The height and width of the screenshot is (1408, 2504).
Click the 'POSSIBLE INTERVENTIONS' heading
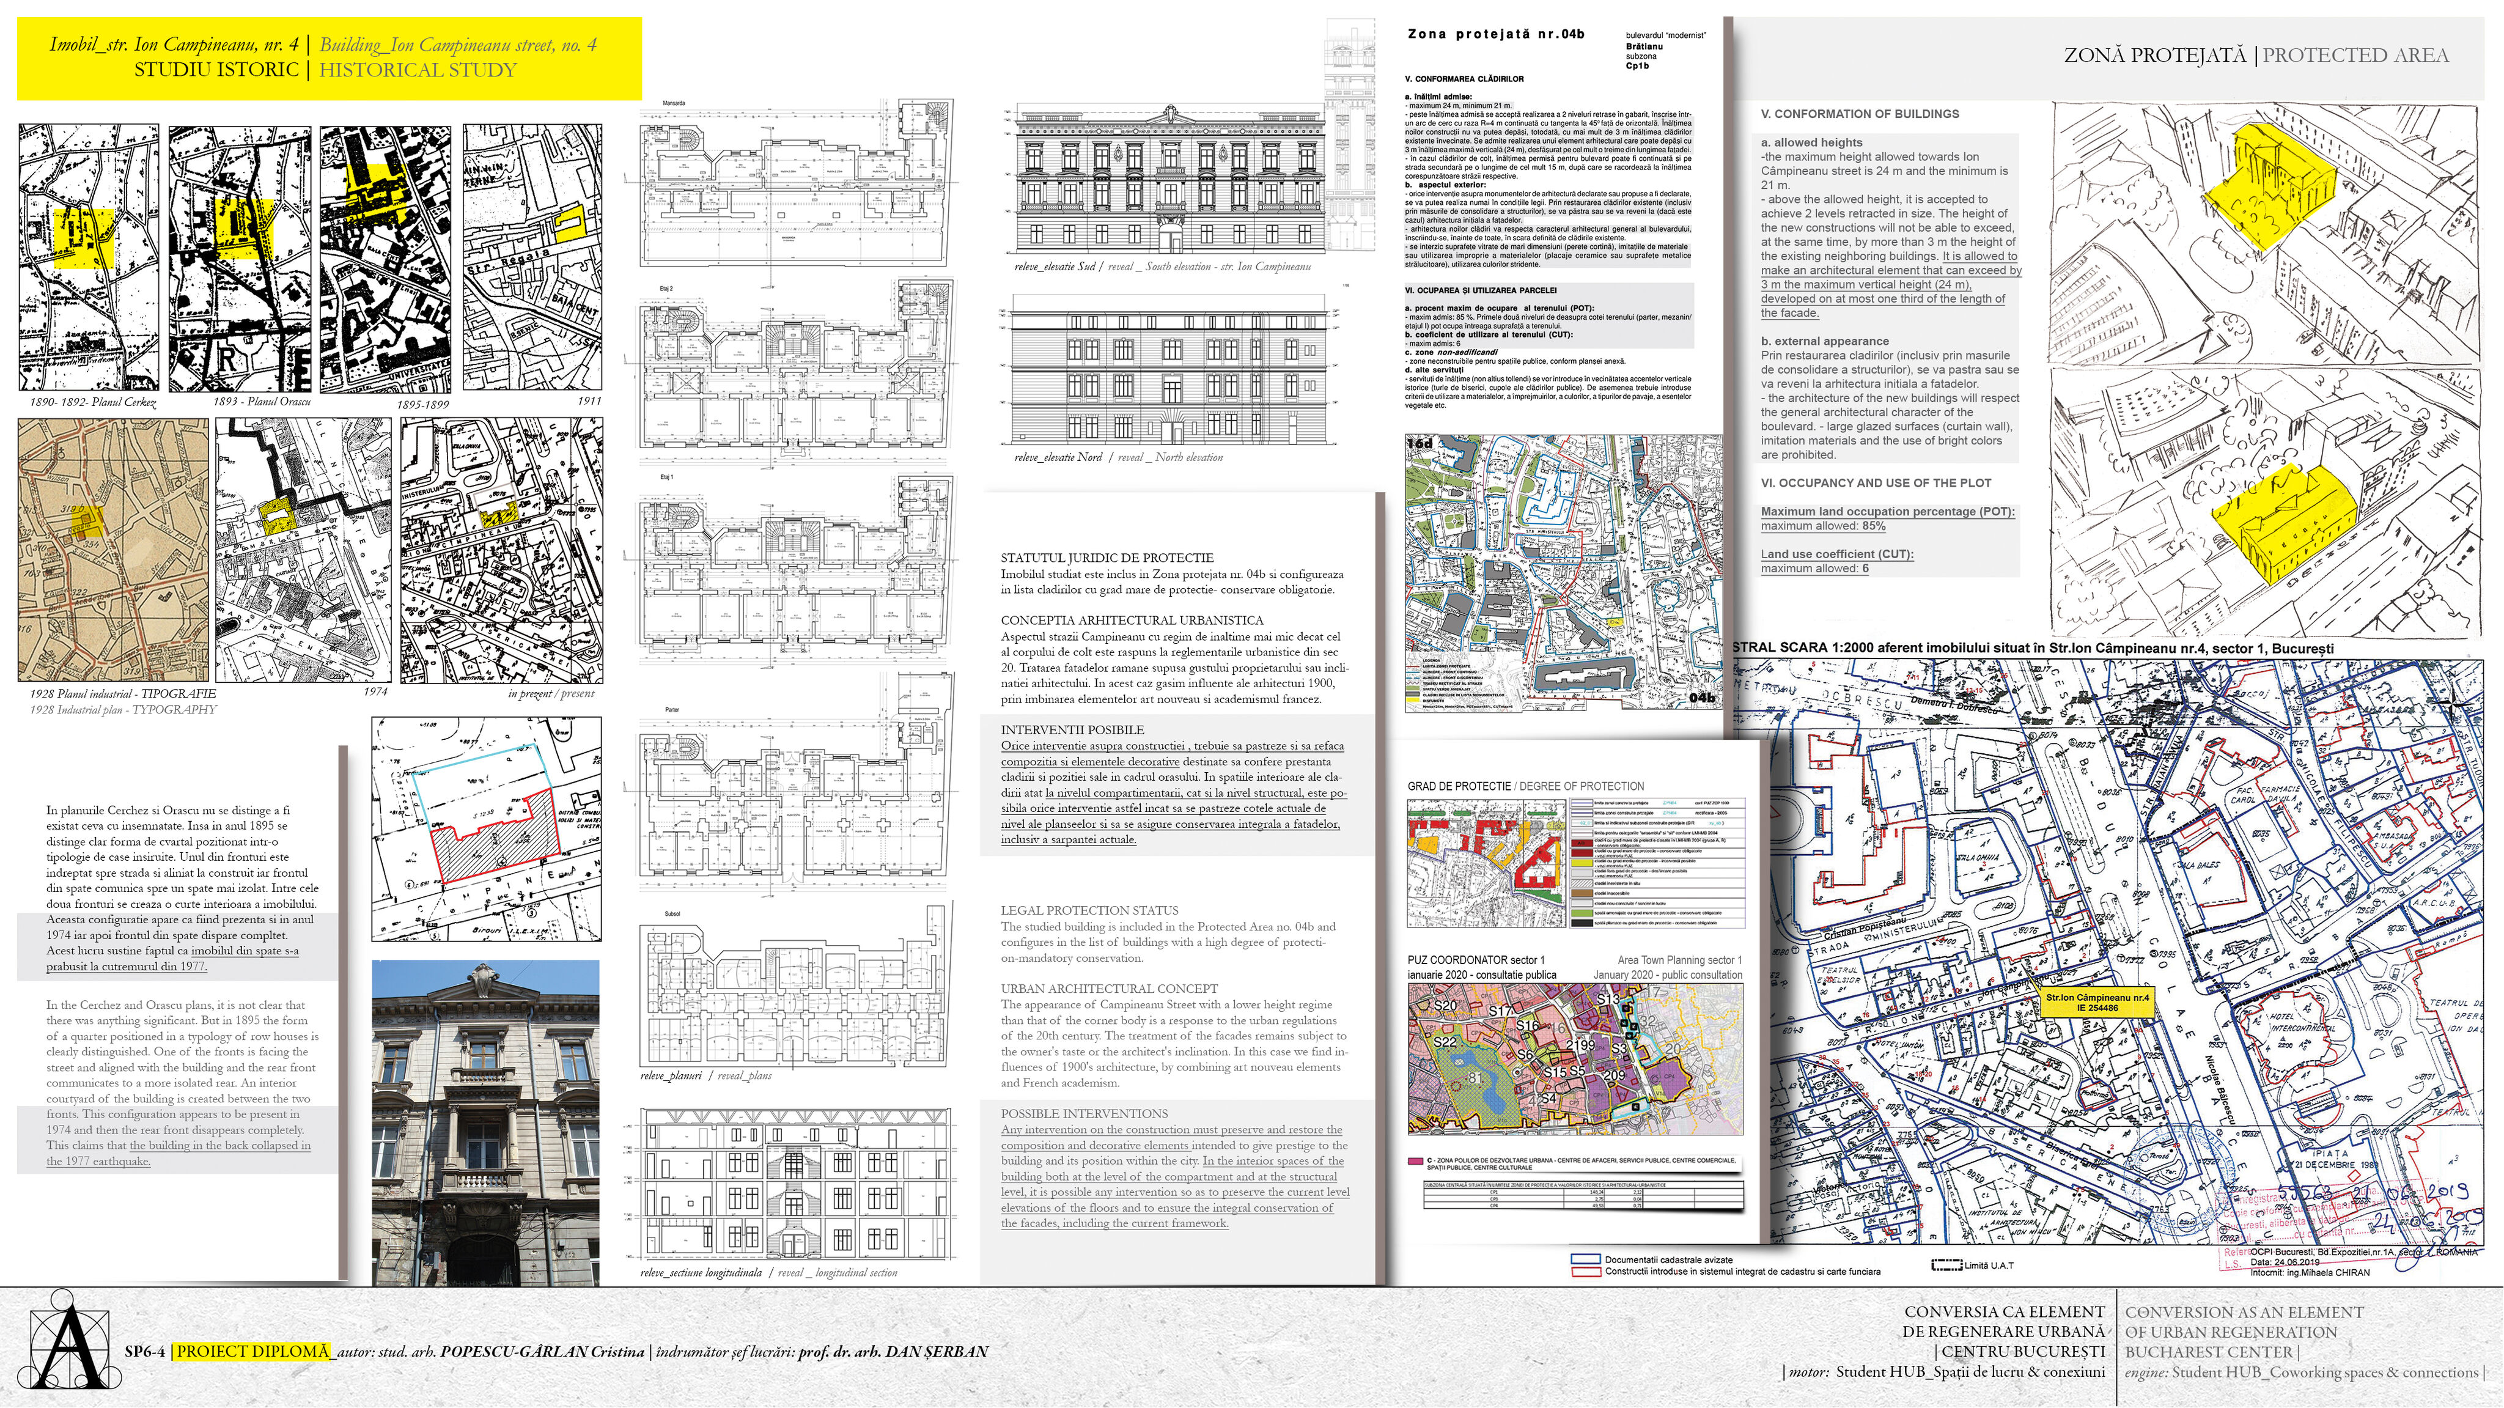[x=1085, y=1115]
